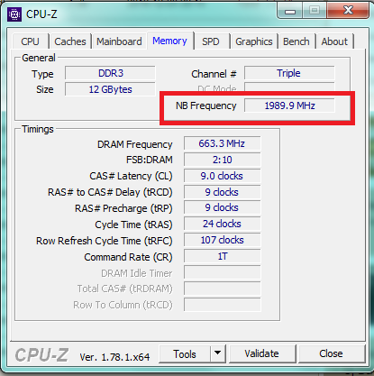Viewport: 374px width, 376px height.
Task: Select the Mainboard tab
Action: 119,41
